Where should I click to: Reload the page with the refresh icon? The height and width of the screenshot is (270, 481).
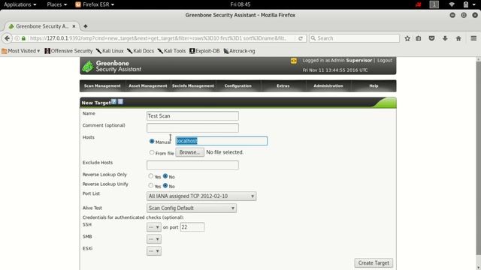[x=301, y=38]
